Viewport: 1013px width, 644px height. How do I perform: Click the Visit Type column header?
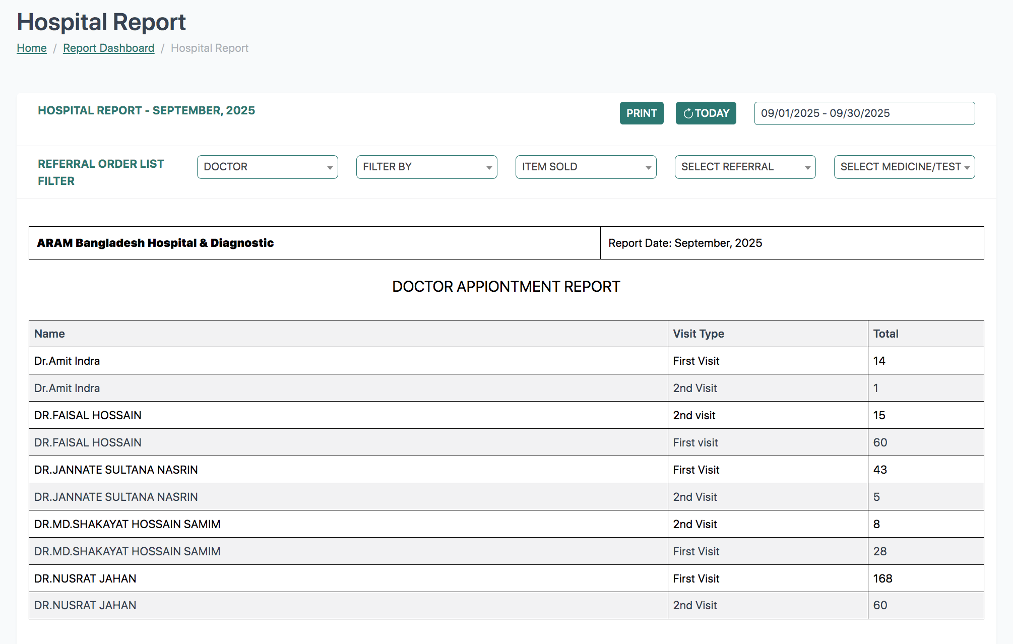point(698,334)
